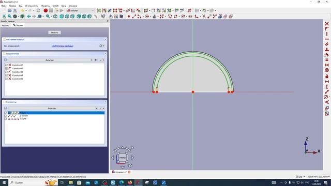
Task: Collapse the constraints section
Action: click(105, 54)
